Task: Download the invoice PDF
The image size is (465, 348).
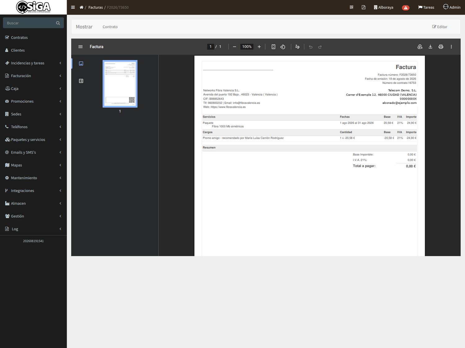Action: [430, 47]
